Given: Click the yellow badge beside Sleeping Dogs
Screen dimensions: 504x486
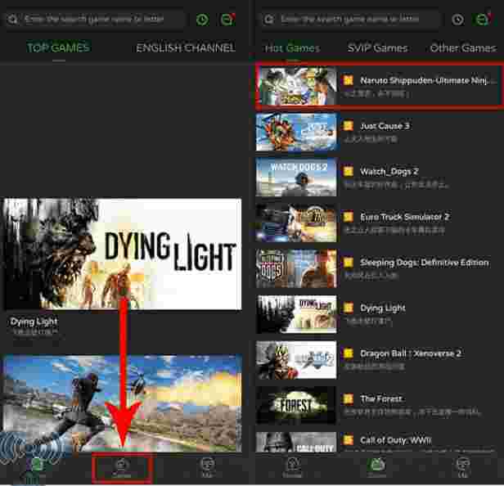Looking at the screenshot, I should 348,263.
